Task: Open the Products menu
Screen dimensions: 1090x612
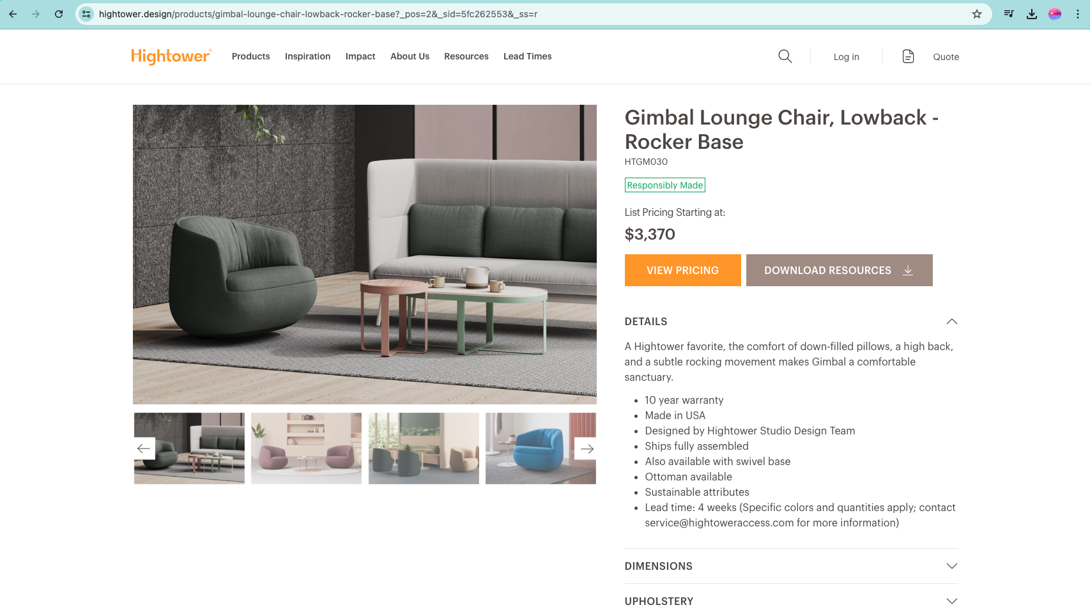Action: pyautogui.click(x=250, y=56)
